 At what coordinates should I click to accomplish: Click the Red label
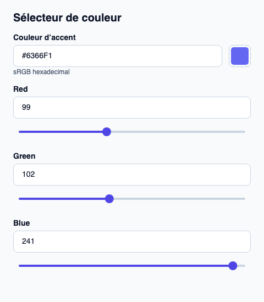tap(20, 89)
